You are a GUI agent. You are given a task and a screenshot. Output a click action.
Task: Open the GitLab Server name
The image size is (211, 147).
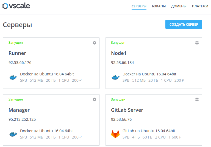[x=127, y=110]
